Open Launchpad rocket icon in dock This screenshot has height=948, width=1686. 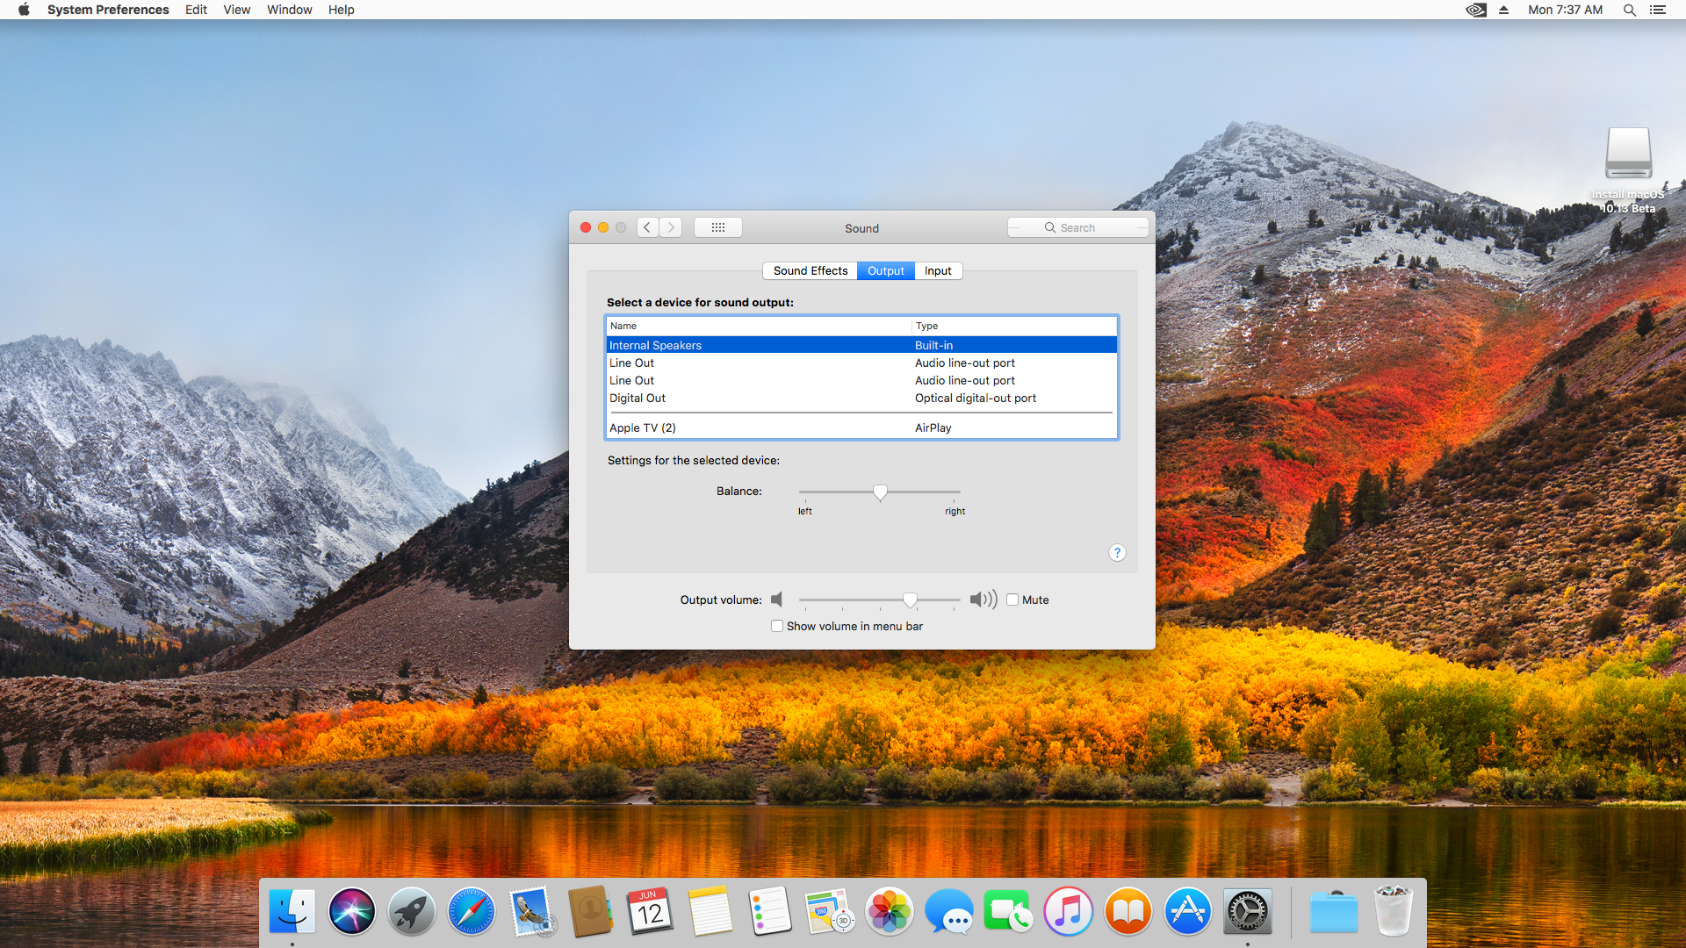[411, 911]
